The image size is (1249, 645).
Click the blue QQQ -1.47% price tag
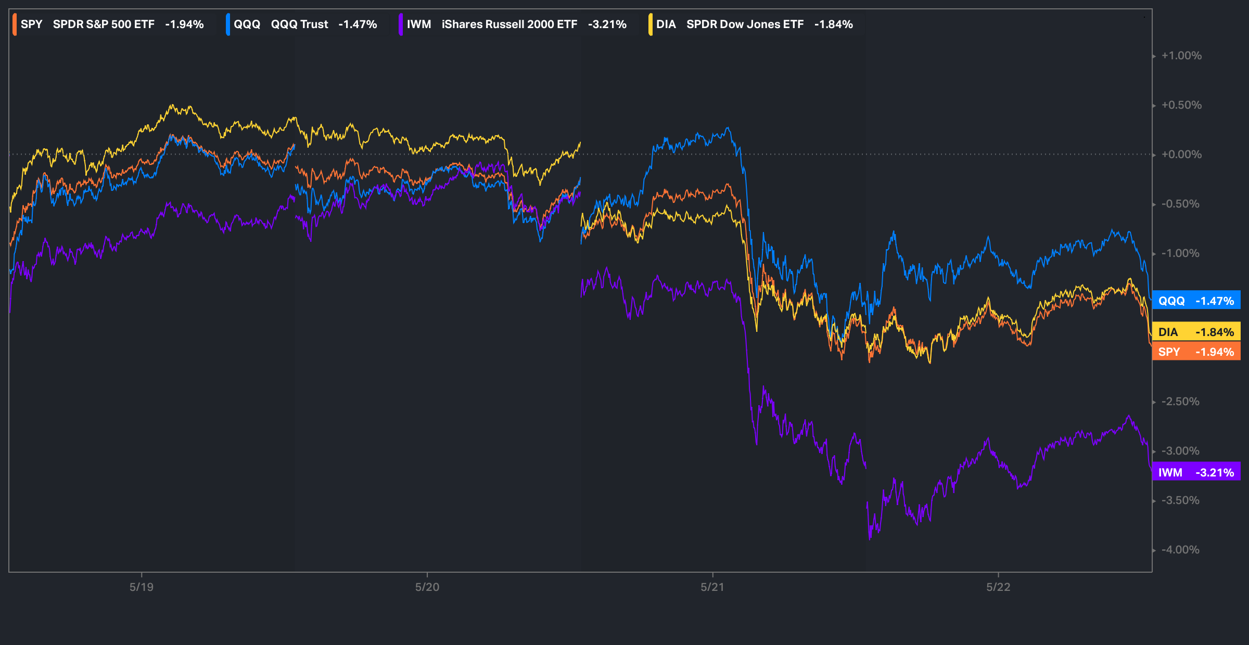pos(1196,301)
